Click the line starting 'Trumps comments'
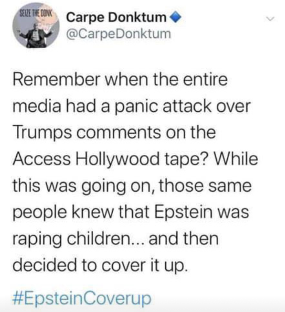The image size is (285, 312). click(x=114, y=132)
